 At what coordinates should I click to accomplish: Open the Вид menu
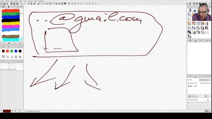coord(12,1)
